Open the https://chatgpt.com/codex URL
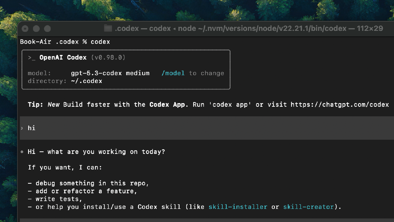Image resolution: width=394 pixels, height=222 pixels. click(340, 105)
